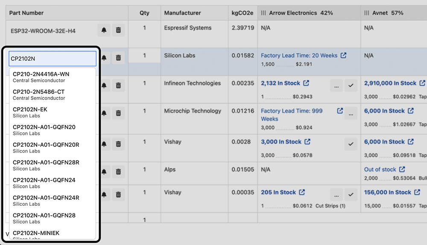Choose CP210-2N5486-CT suggestion
Image resolution: width=427 pixels, height=245 pixels.
point(53,95)
